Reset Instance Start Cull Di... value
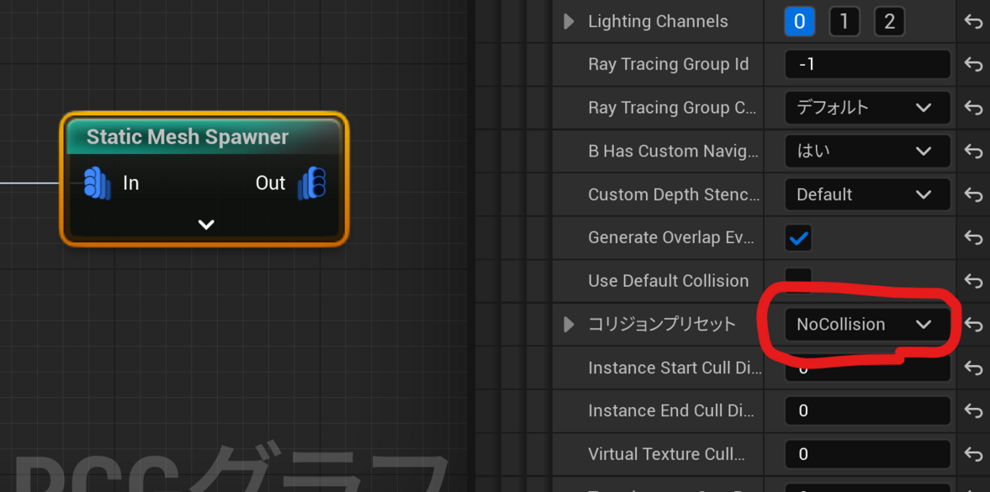 point(973,368)
